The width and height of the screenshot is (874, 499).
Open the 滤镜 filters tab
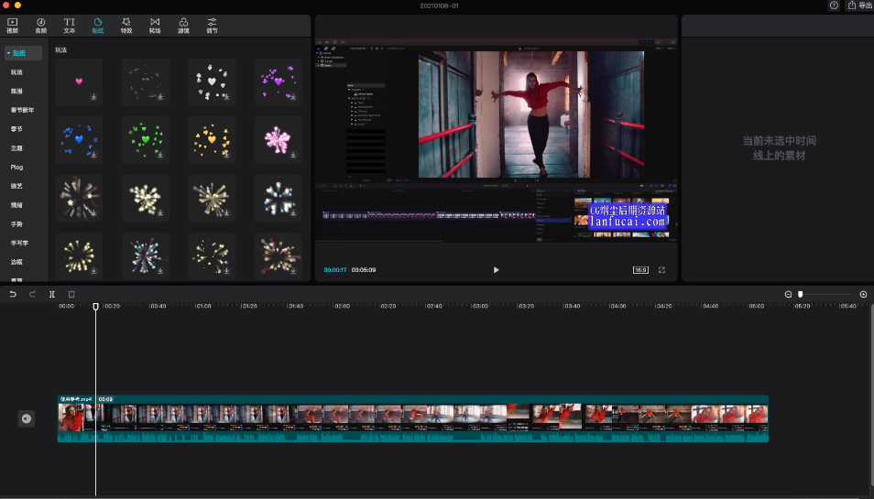pyautogui.click(x=183, y=26)
